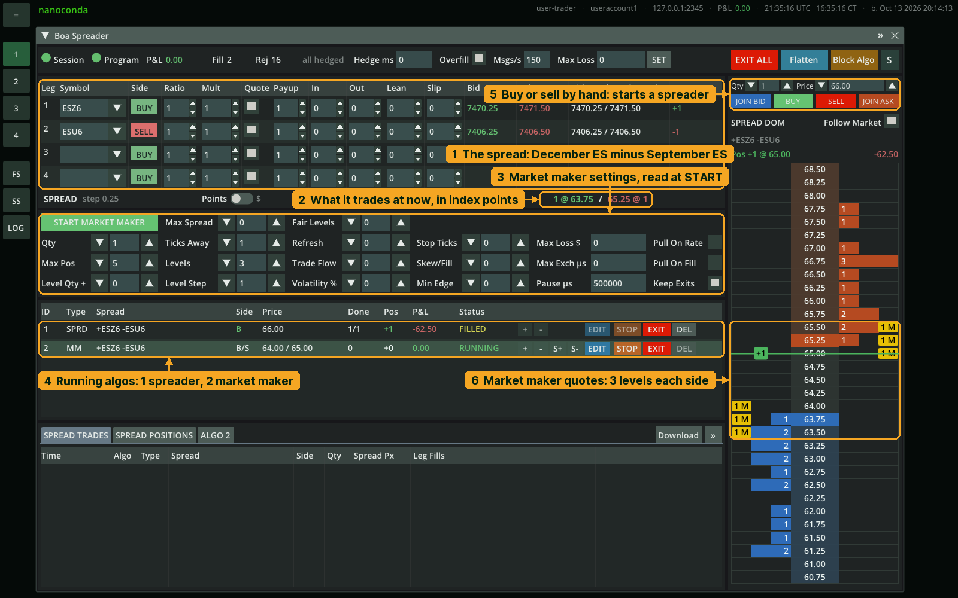
Task: Increase Max Spread with up arrow
Action: [276, 222]
